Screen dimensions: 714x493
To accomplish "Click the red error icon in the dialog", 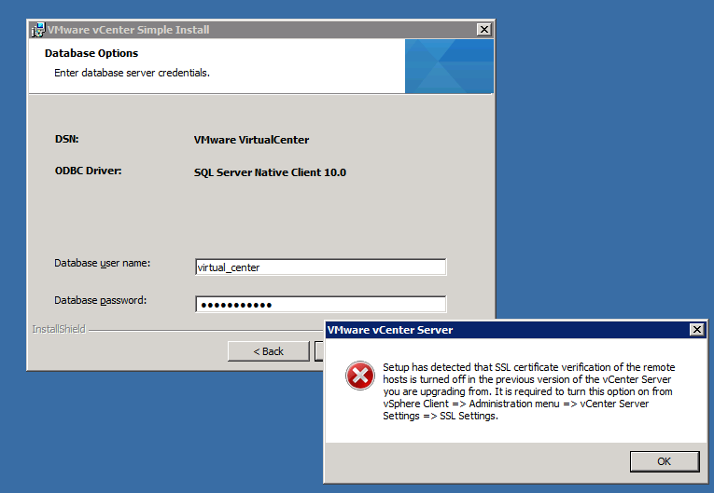I will [x=359, y=376].
